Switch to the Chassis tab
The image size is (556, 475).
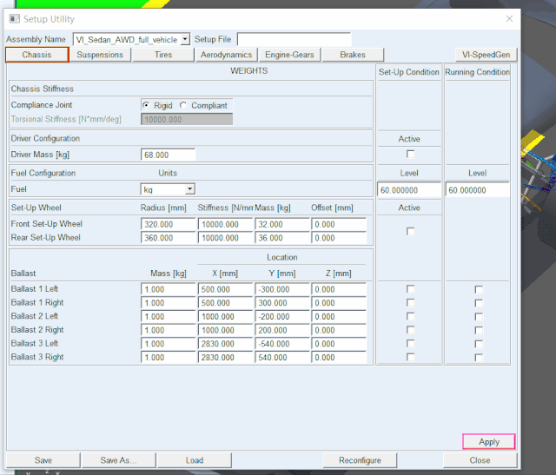(36, 55)
